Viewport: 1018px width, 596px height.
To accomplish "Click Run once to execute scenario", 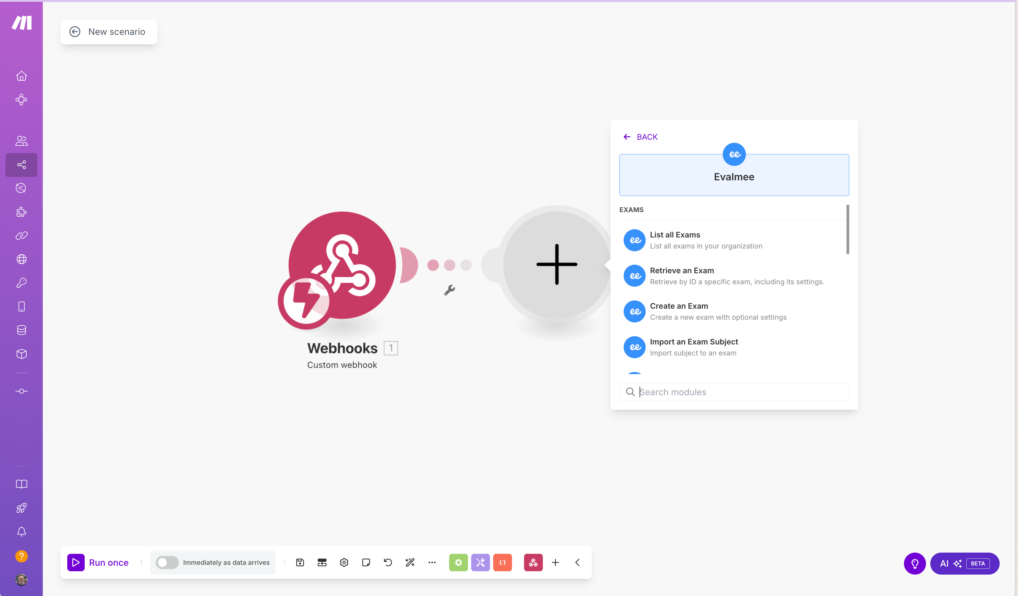I will coord(98,562).
